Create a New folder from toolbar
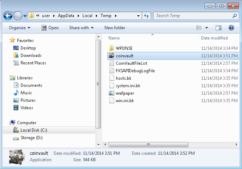The height and width of the screenshot is (169, 242). [115, 28]
